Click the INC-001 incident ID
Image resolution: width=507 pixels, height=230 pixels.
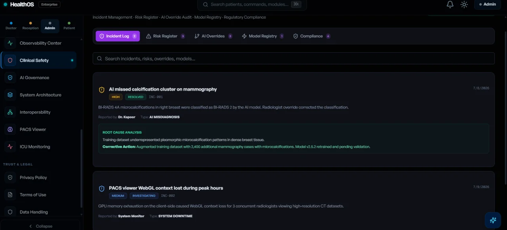click(156, 97)
